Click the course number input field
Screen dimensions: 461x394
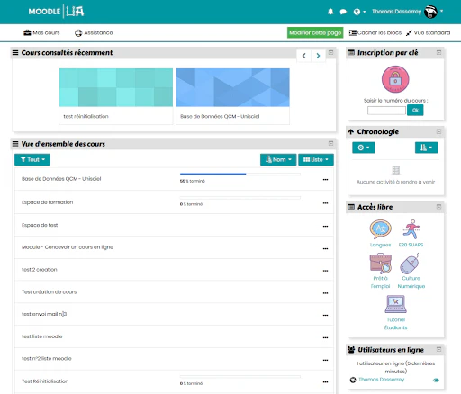[386, 111]
